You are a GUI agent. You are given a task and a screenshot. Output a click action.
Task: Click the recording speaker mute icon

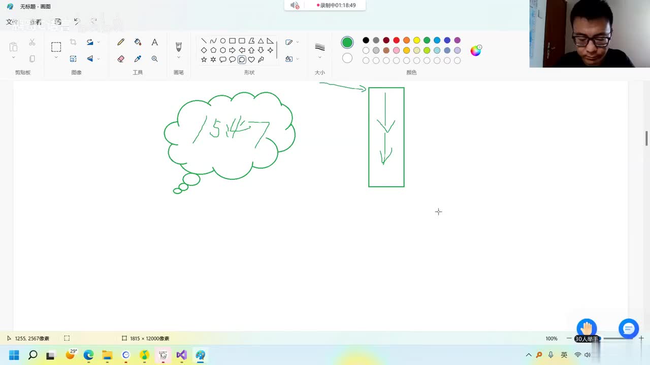coord(295,5)
